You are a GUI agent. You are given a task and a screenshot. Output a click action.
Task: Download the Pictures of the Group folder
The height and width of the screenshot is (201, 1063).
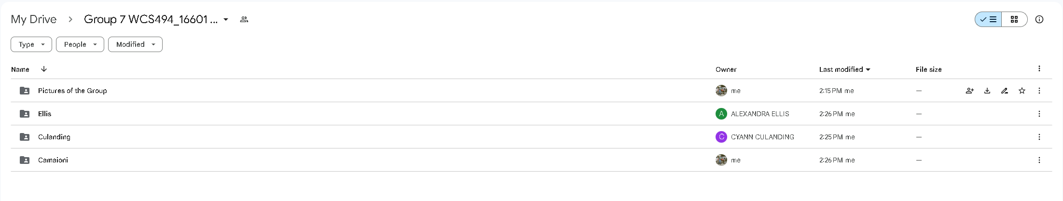coord(987,91)
